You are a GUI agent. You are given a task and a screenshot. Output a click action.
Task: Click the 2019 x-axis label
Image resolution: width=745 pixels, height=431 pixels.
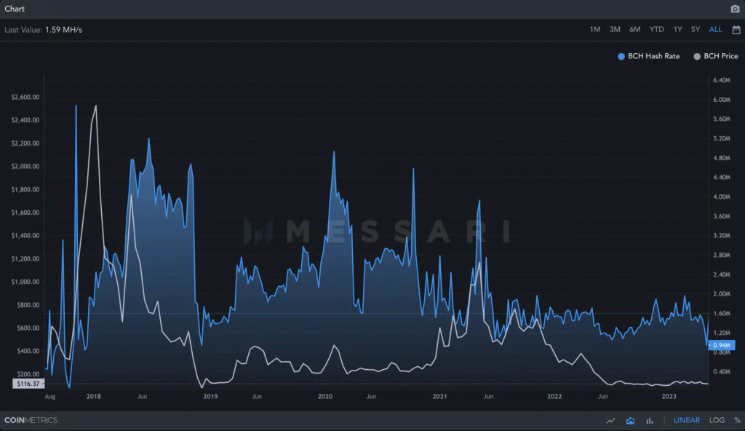coord(210,396)
